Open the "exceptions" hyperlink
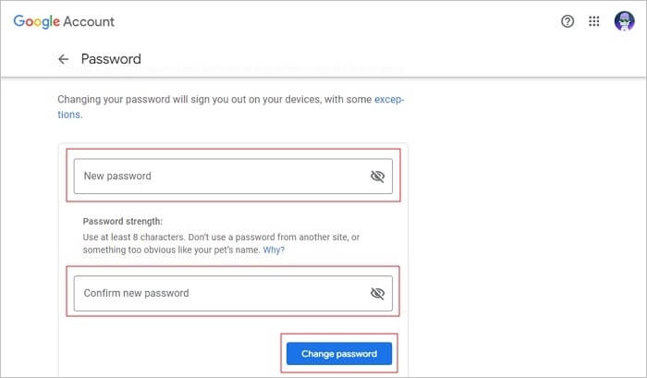The width and height of the screenshot is (647, 378). point(388,99)
